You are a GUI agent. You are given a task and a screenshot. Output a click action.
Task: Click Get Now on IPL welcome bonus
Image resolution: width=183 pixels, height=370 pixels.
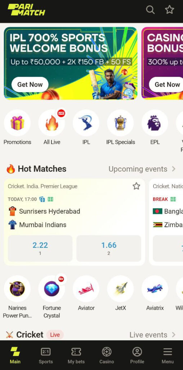(x=30, y=85)
